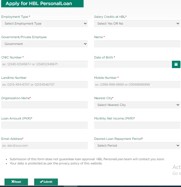181x187 pixels.
Task: Click the Date of Birth text field
Action: point(133,64)
